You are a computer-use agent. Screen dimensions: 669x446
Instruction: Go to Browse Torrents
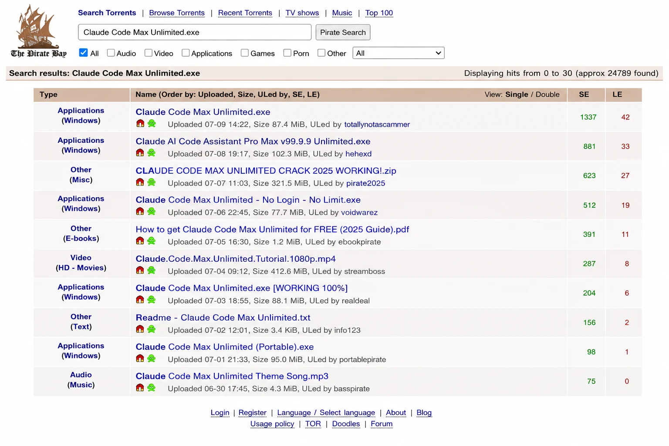click(177, 13)
